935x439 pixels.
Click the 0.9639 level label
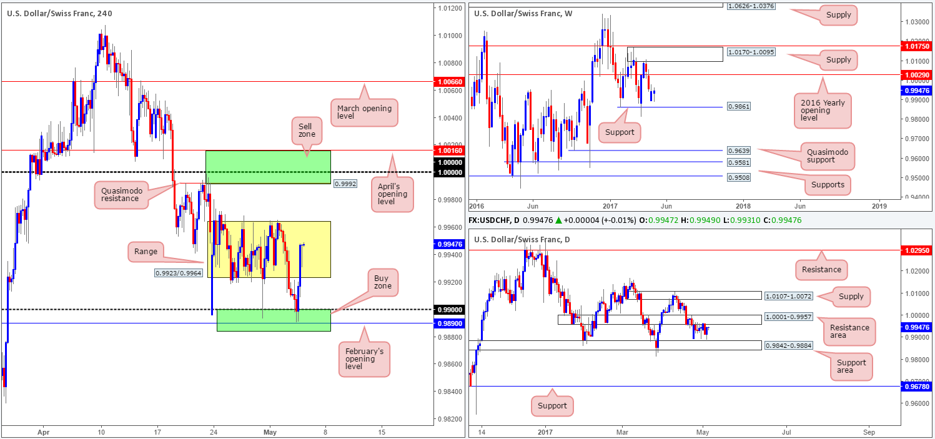point(738,151)
